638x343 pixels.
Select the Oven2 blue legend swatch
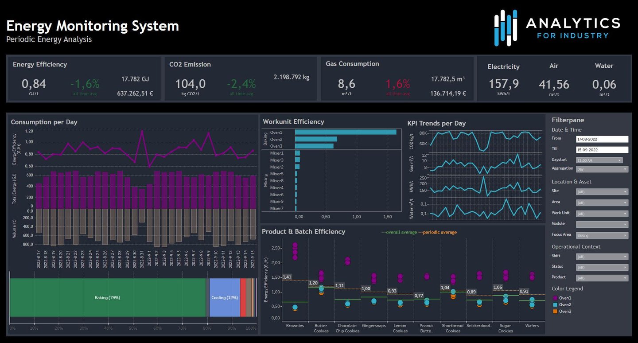(x=555, y=305)
